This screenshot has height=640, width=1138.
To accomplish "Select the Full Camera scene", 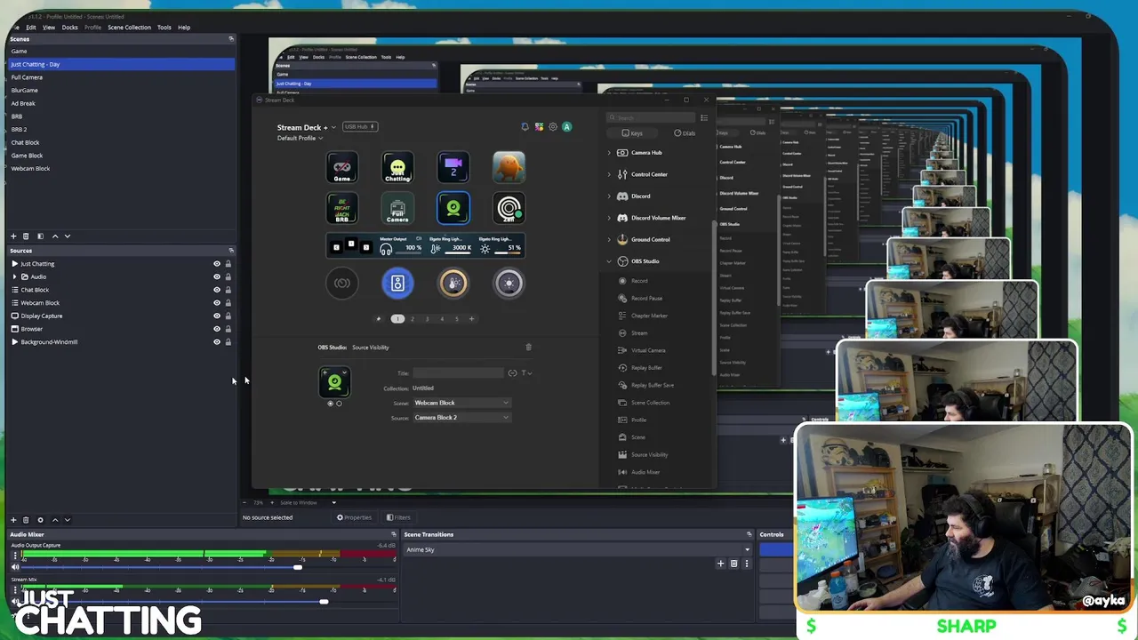I will 121,77.
